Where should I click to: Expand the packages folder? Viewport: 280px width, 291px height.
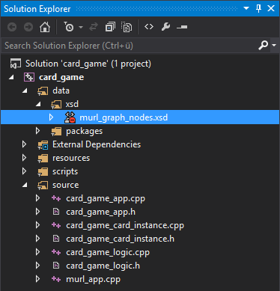click(x=37, y=131)
